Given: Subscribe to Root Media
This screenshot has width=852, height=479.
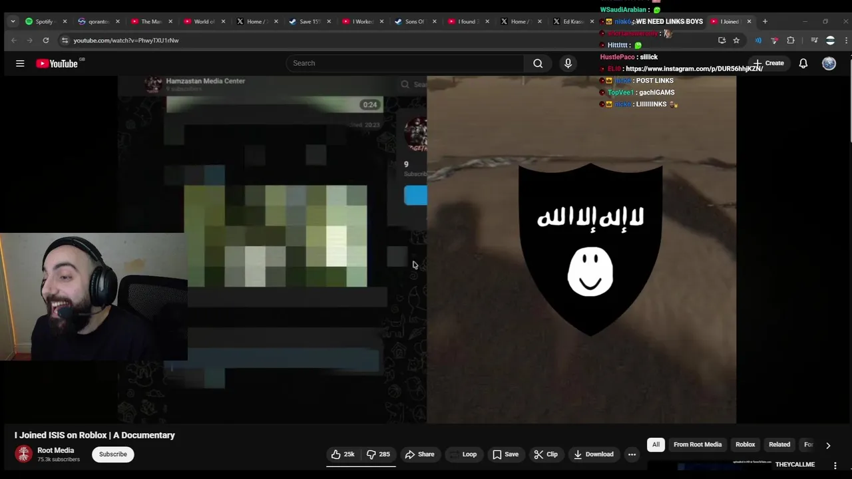Looking at the screenshot, I should (113, 454).
